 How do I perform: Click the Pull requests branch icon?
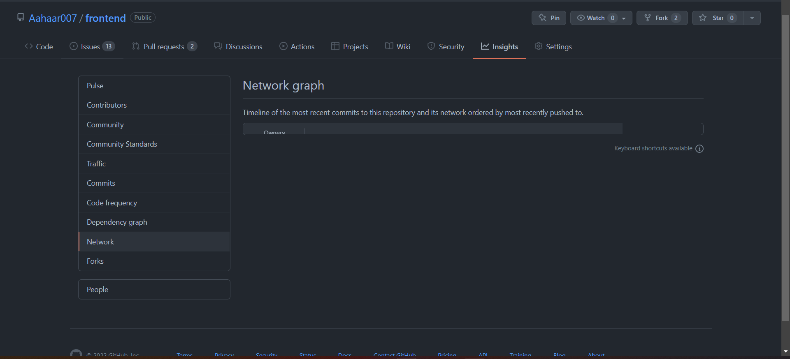136,46
